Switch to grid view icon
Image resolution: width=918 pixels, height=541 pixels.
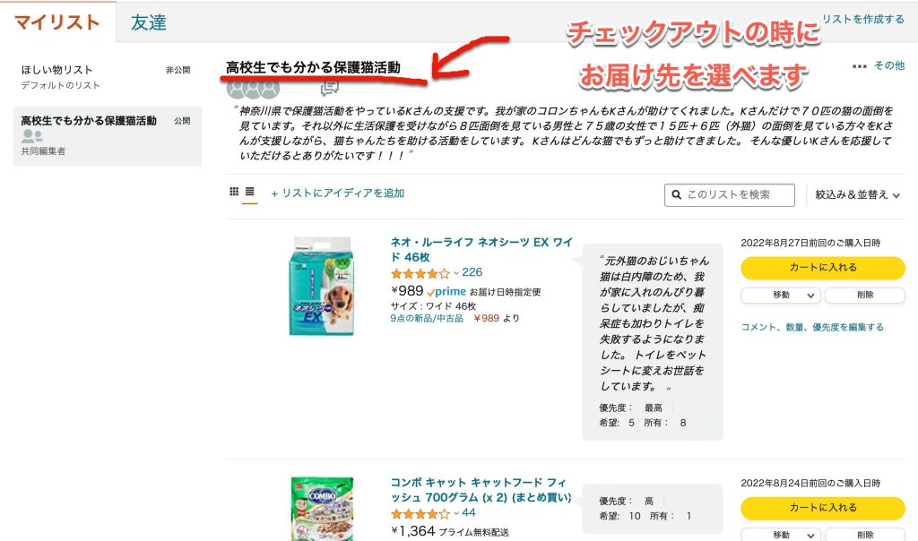234,192
